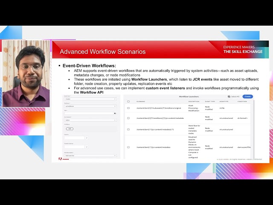273x205 pixels.
Task: Click the dam:scene7File condition cell
Action: (244, 147)
